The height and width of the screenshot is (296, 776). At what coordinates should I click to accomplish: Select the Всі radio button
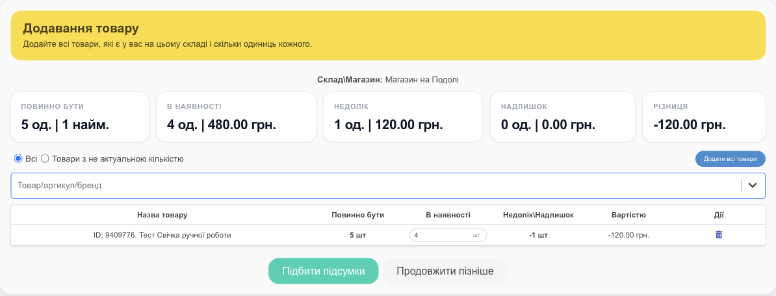pos(18,158)
